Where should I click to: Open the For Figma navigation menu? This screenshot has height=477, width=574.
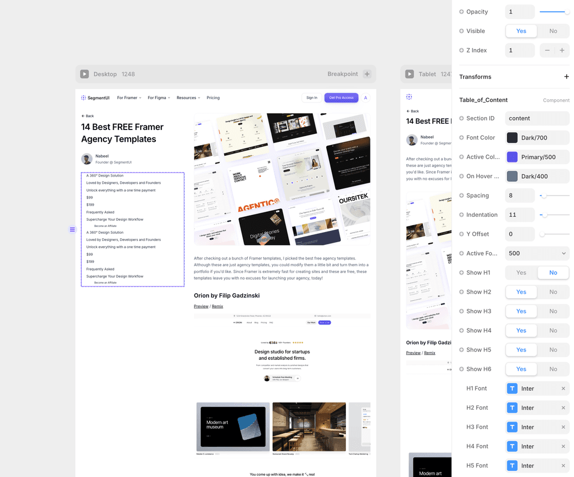pos(159,98)
